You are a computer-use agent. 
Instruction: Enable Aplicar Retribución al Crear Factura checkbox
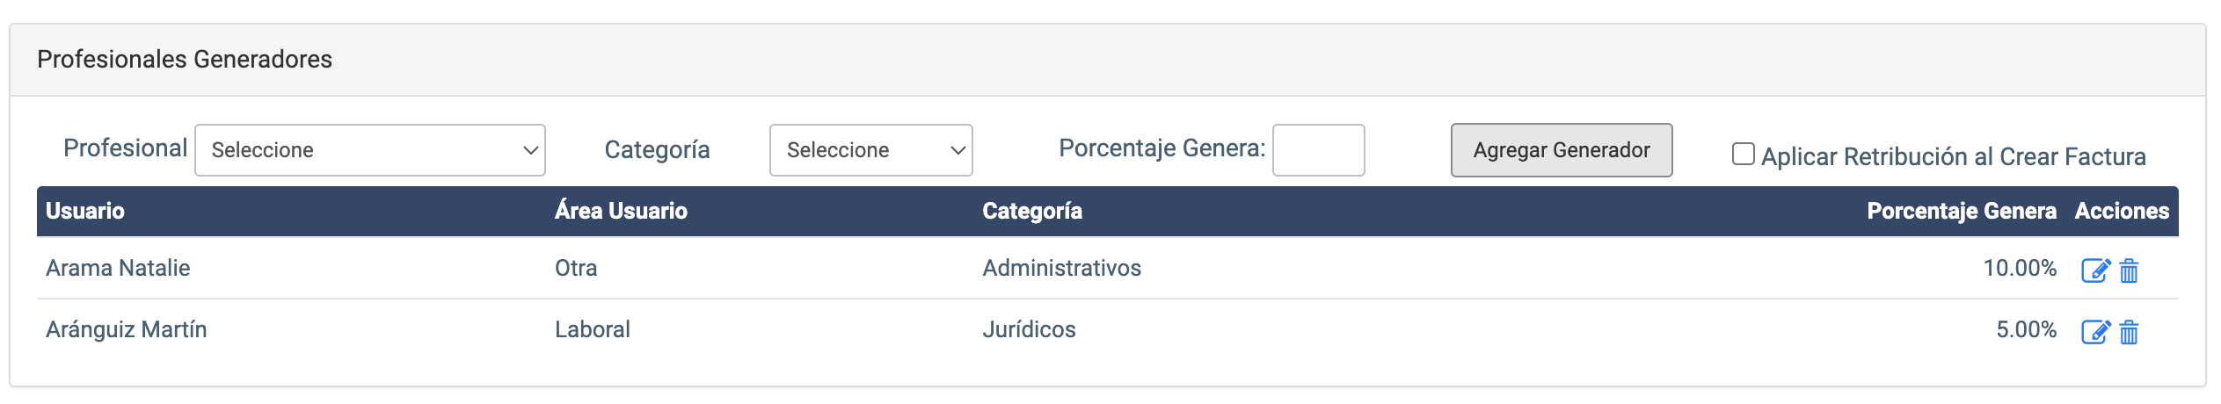click(1743, 154)
